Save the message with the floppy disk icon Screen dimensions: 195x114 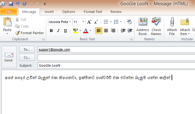click(x=11, y=4)
